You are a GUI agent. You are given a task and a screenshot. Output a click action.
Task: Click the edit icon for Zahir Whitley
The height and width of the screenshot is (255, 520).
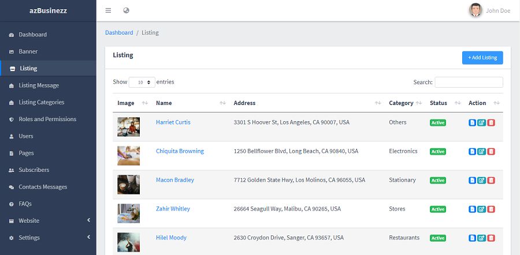point(481,209)
